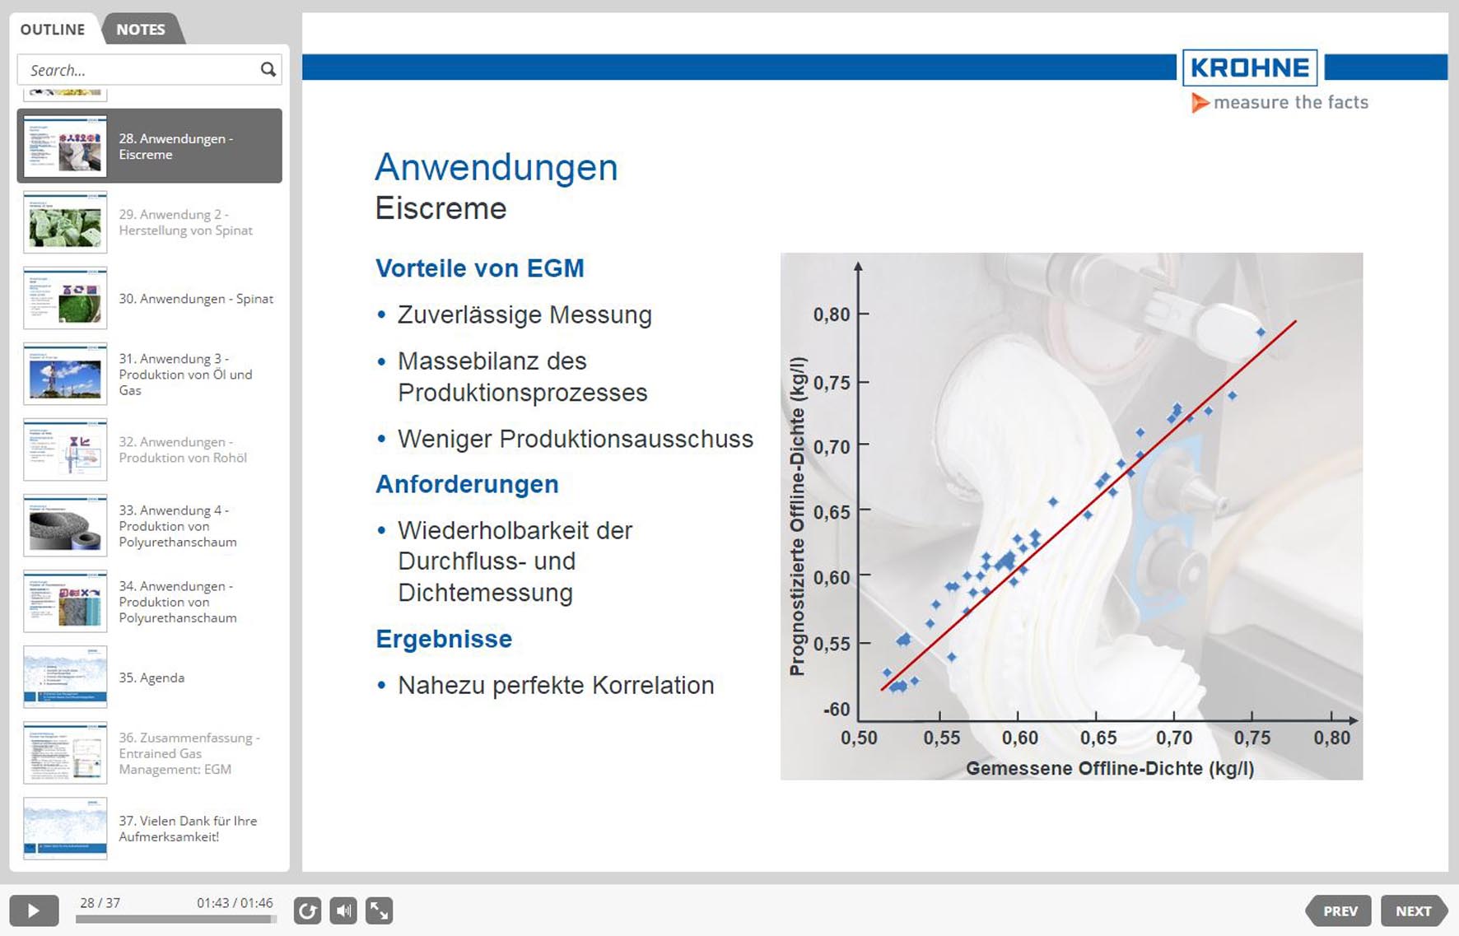The height and width of the screenshot is (936, 1459).
Task: Click the playback progress bar
Action: pos(175,920)
